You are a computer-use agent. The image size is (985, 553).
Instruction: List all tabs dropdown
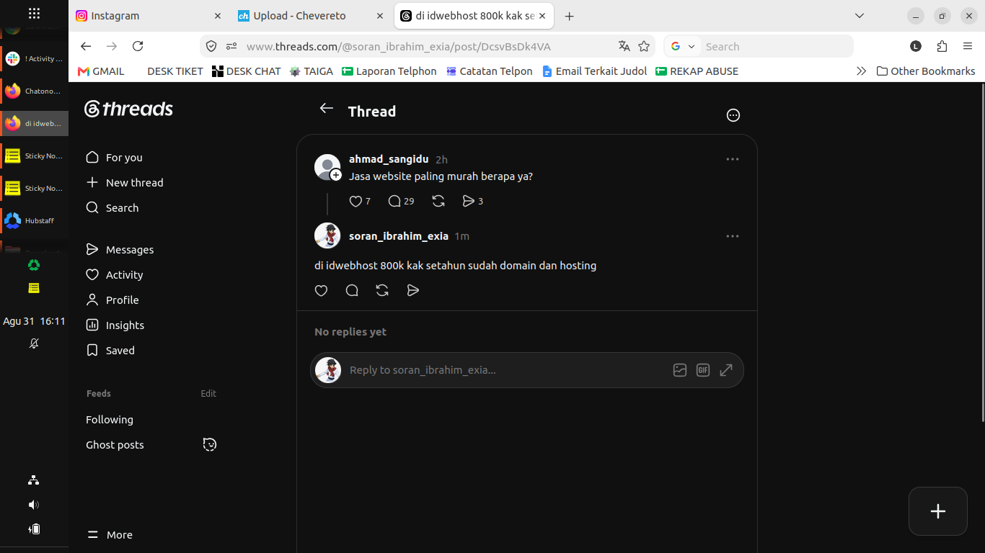pyautogui.click(x=859, y=16)
